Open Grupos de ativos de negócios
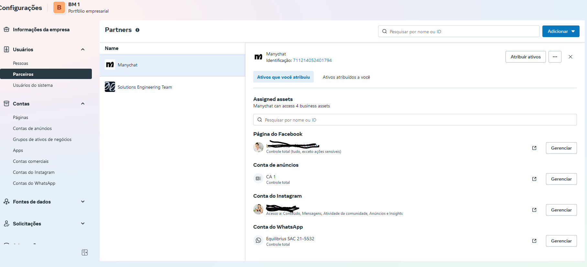The width and height of the screenshot is (587, 267). pyautogui.click(x=42, y=139)
